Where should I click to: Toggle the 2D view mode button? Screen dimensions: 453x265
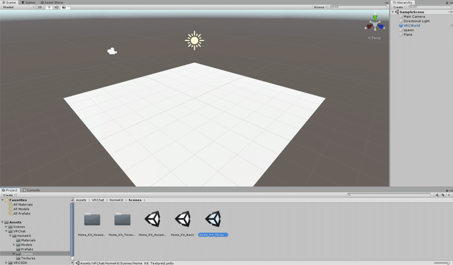tap(40, 7)
